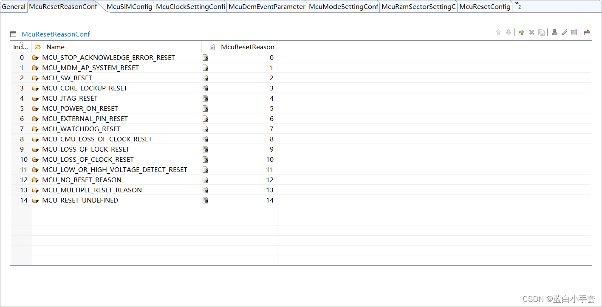This screenshot has width=602, height=307.
Task: Click the import into table icon
Action: [x=587, y=32]
